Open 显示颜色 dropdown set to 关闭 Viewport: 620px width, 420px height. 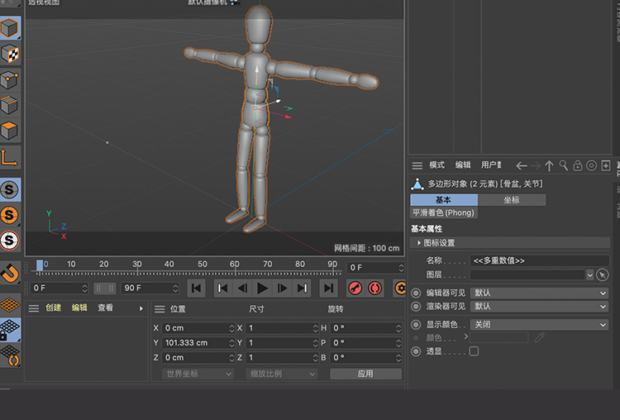click(539, 325)
